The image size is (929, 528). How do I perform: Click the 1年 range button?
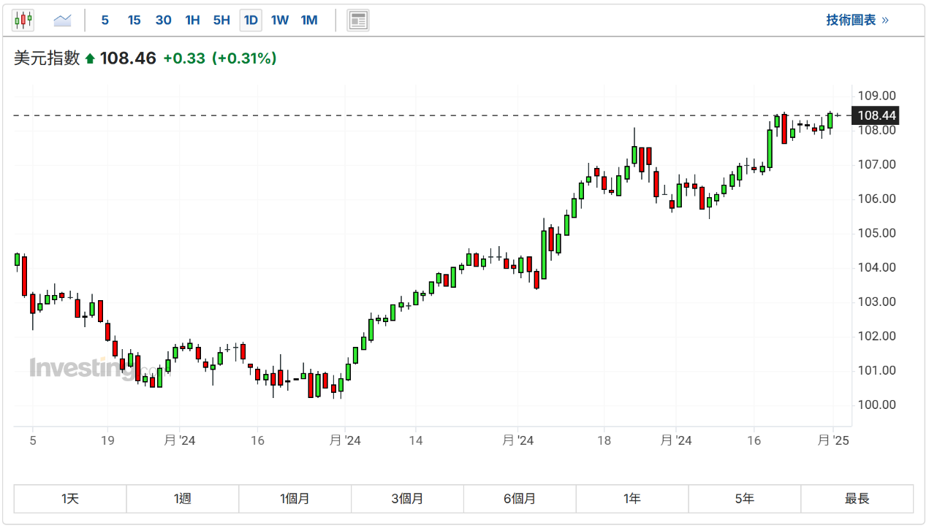(632, 499)
